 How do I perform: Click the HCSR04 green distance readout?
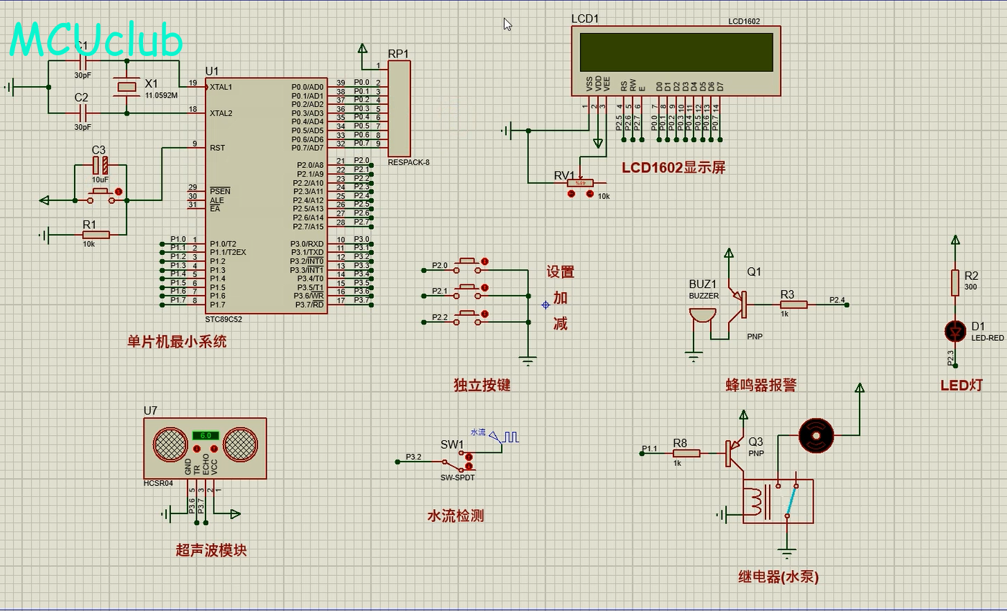(206, 436)
